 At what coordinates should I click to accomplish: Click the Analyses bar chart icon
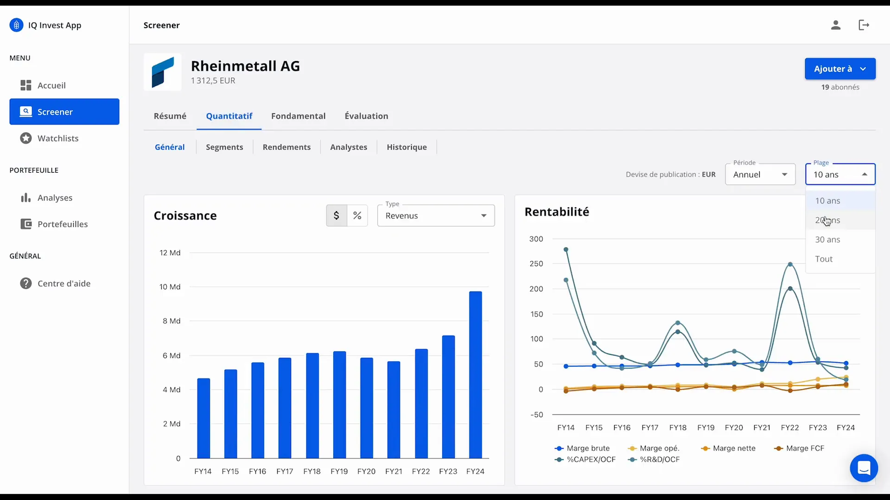click(26, 198)
